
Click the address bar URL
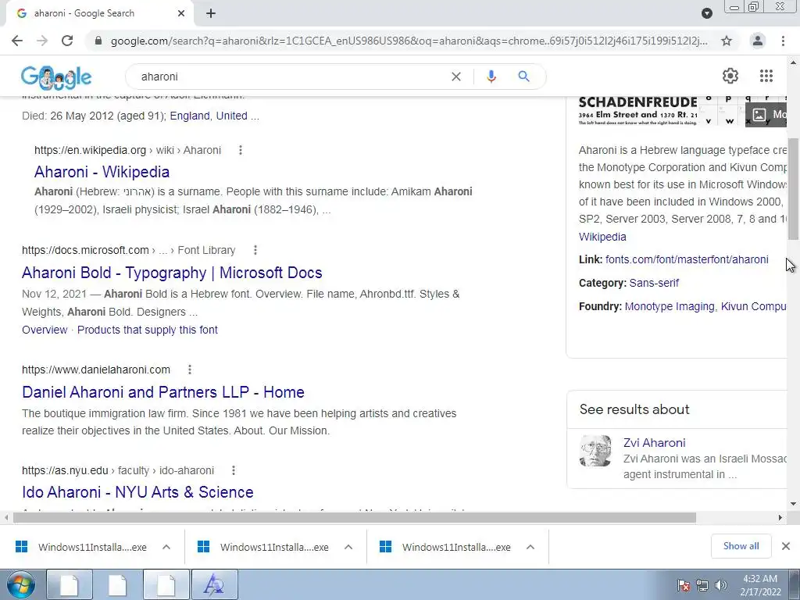coord(409,41)
